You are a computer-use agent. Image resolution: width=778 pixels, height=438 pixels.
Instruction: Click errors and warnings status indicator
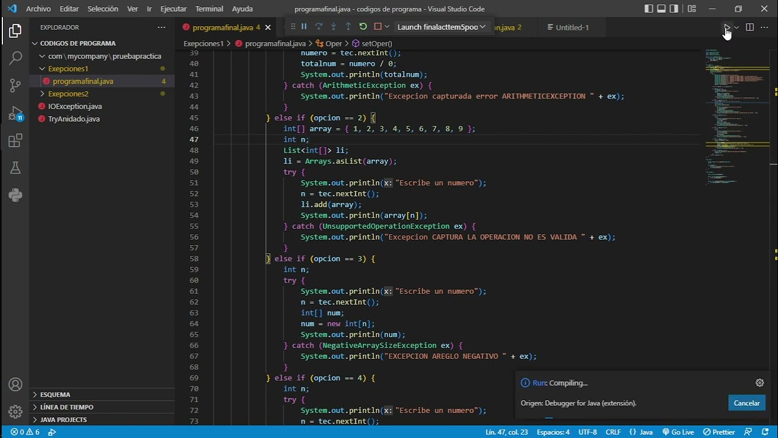pos(25,432)
